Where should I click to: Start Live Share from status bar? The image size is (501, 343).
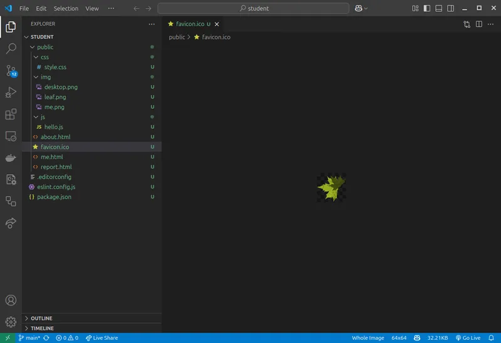tap(102, 338)
